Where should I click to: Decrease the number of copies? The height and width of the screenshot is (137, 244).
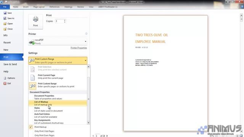click(x=65, y=22)
